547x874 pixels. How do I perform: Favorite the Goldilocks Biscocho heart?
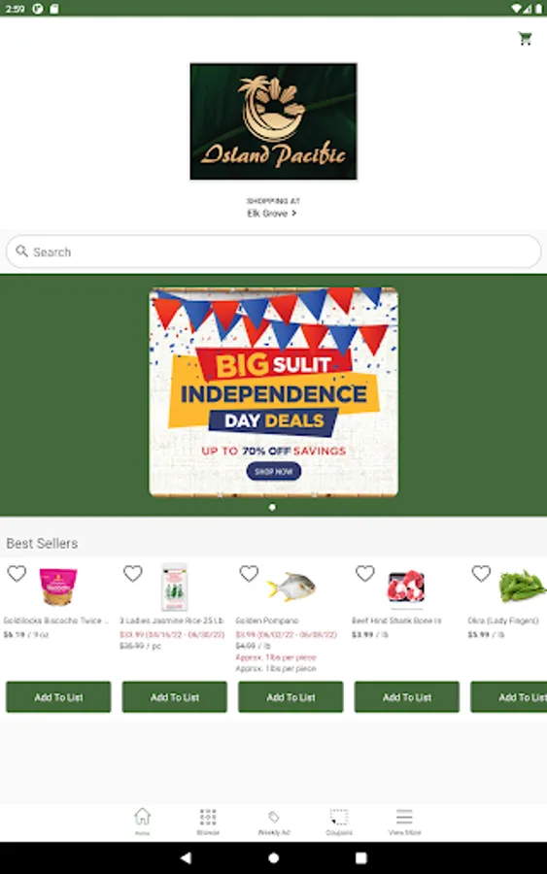click(17, 573)
